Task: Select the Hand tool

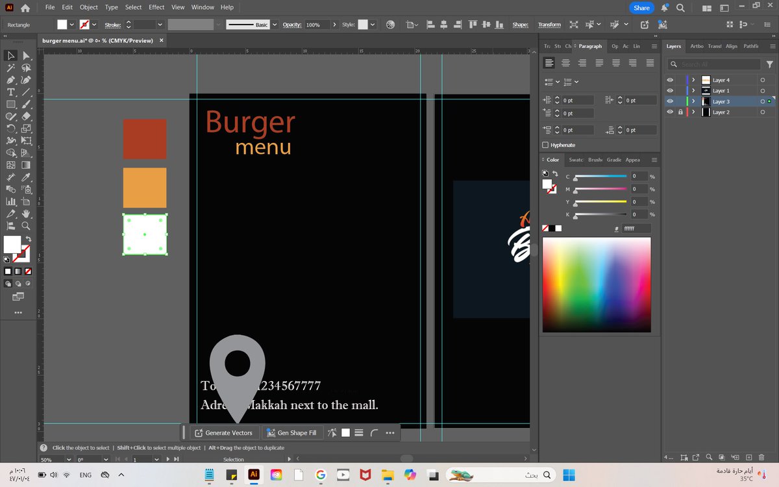Action: (x=27, y=214)
